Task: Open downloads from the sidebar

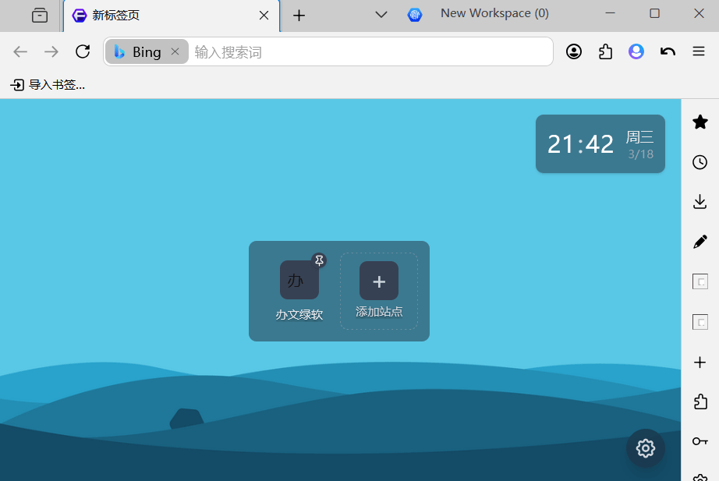Action: coord(700,201)
